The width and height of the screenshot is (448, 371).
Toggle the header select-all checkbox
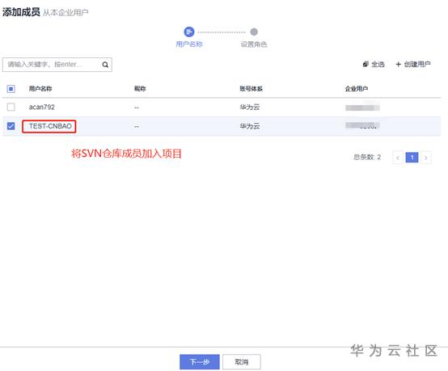(11, 89)
